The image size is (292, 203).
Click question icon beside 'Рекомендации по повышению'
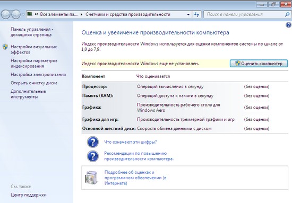(x=93, y=156)
